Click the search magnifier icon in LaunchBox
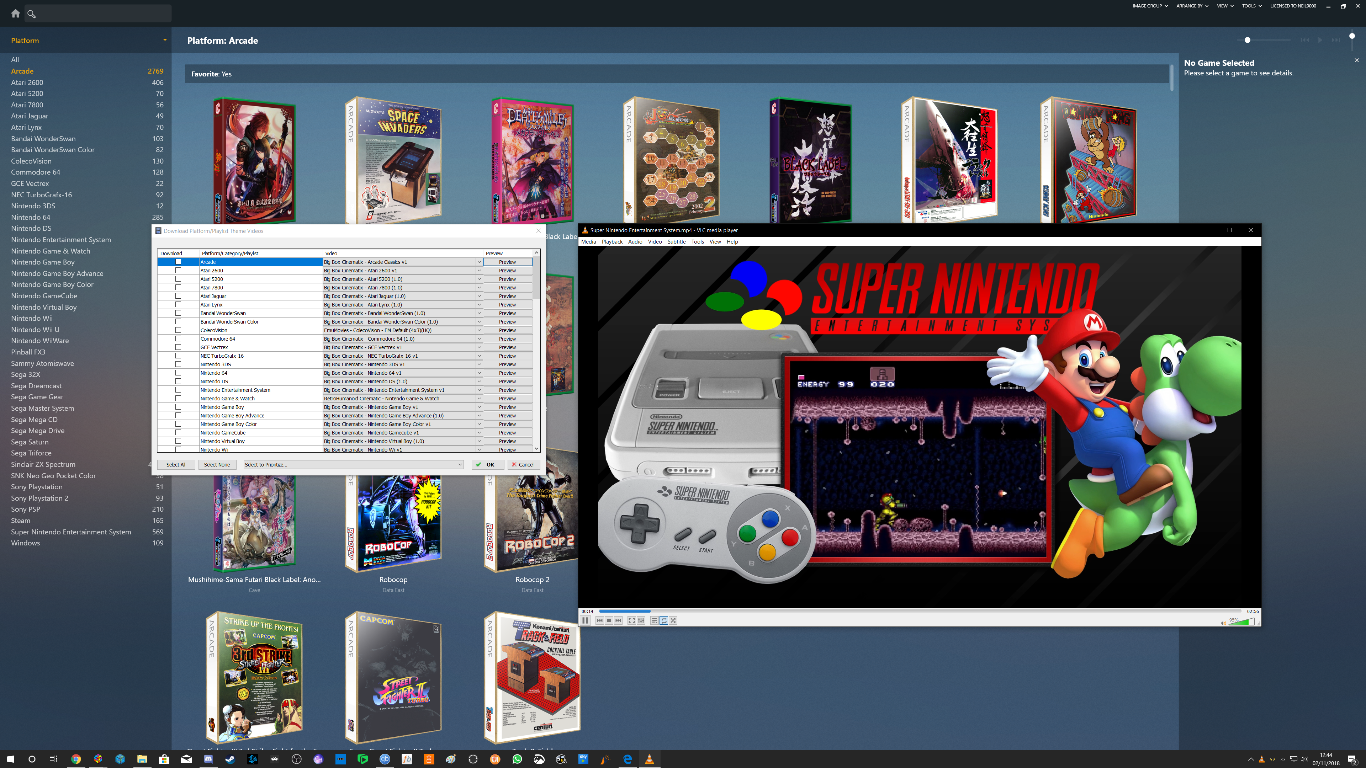 (x=31, y=14)
